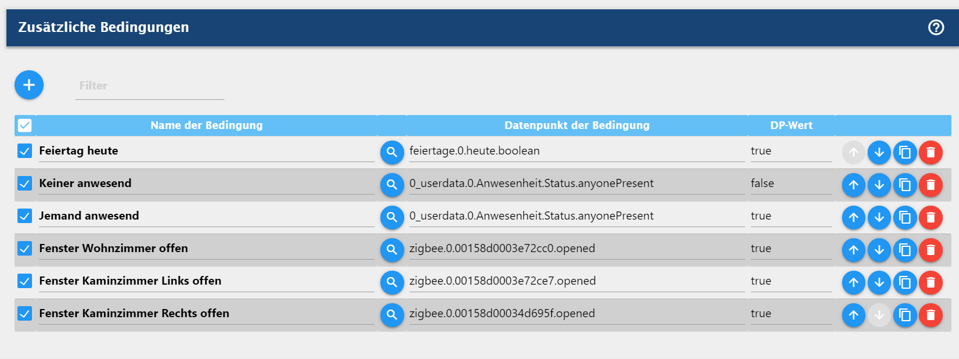Edit datapoint field zigbee.0.00158d0003e72cc0.opened
The height and width of the screenshot is (359, 959).
point(576,249)
